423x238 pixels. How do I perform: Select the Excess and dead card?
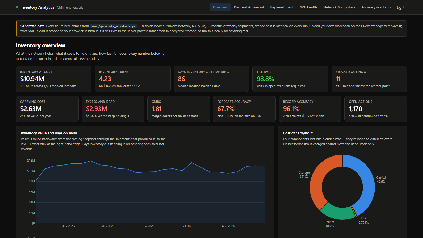coord(113,109)
